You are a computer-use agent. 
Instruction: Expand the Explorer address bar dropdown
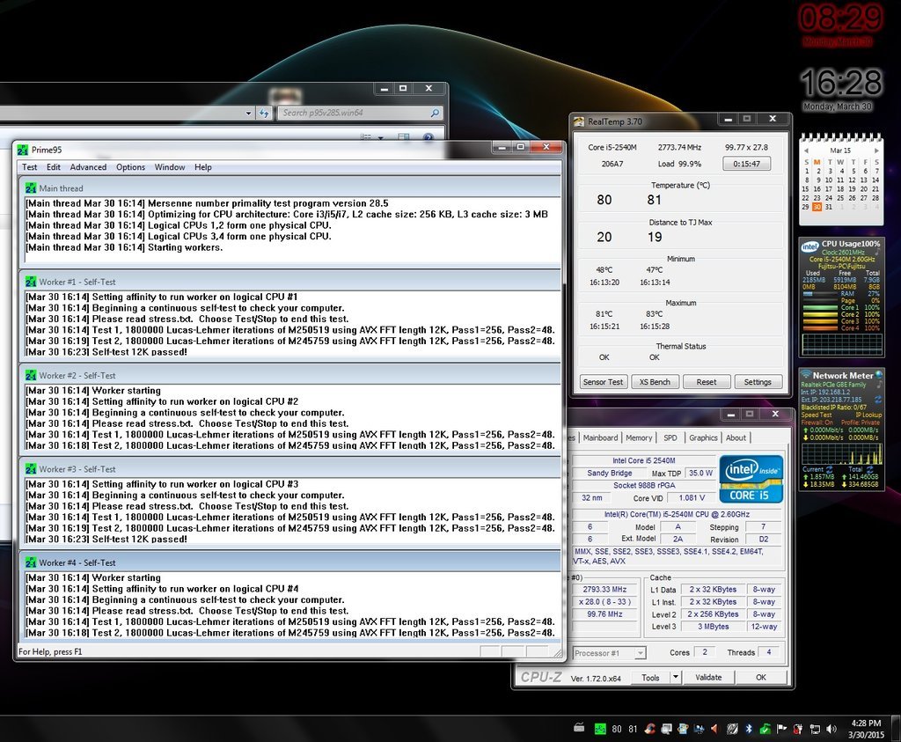248,114
